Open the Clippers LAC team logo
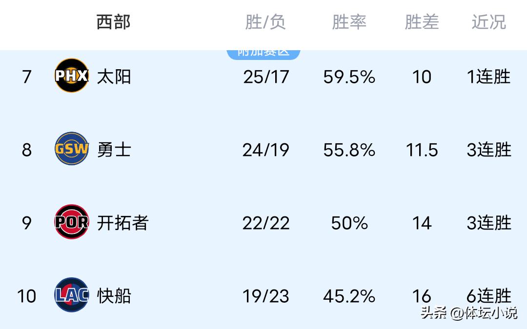Image resolution: width=527 pixels, height=329 pixels. (x=72, y=295)
